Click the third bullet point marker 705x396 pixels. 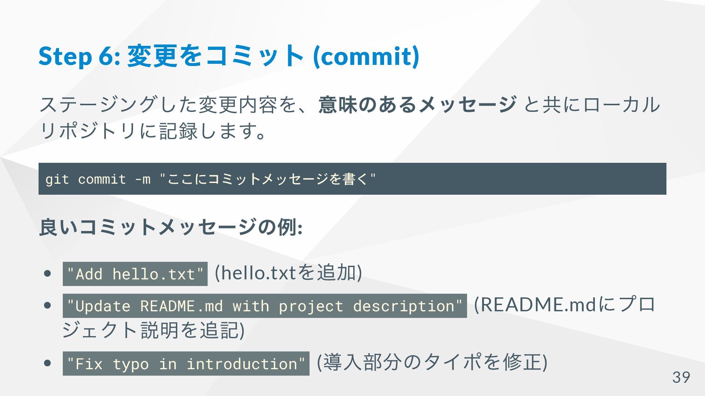pyautogui.click(x=47, y=363)
